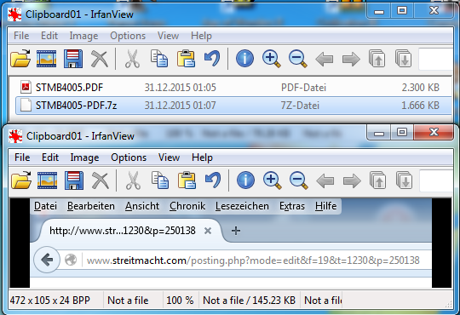
Task: Click the next page icon in lower toolbar
Action: [405, 180]
